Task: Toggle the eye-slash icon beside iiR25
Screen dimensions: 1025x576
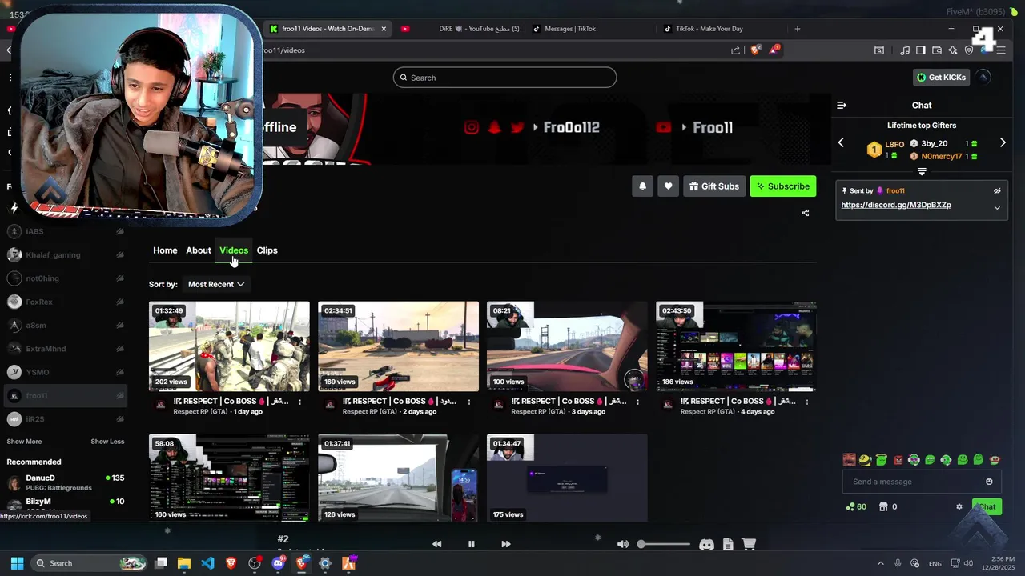Action: 120,419
